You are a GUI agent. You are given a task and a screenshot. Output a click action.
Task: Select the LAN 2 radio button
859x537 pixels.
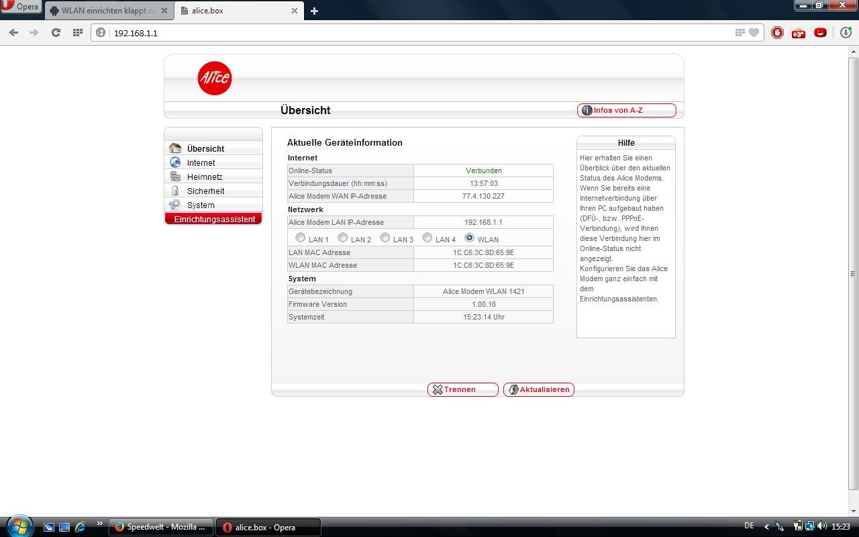coord(342,238)
